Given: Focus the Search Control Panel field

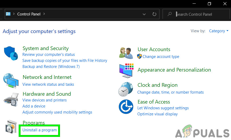Looking at the screenshot, I should pyautogui.click(x=196, y=14).
